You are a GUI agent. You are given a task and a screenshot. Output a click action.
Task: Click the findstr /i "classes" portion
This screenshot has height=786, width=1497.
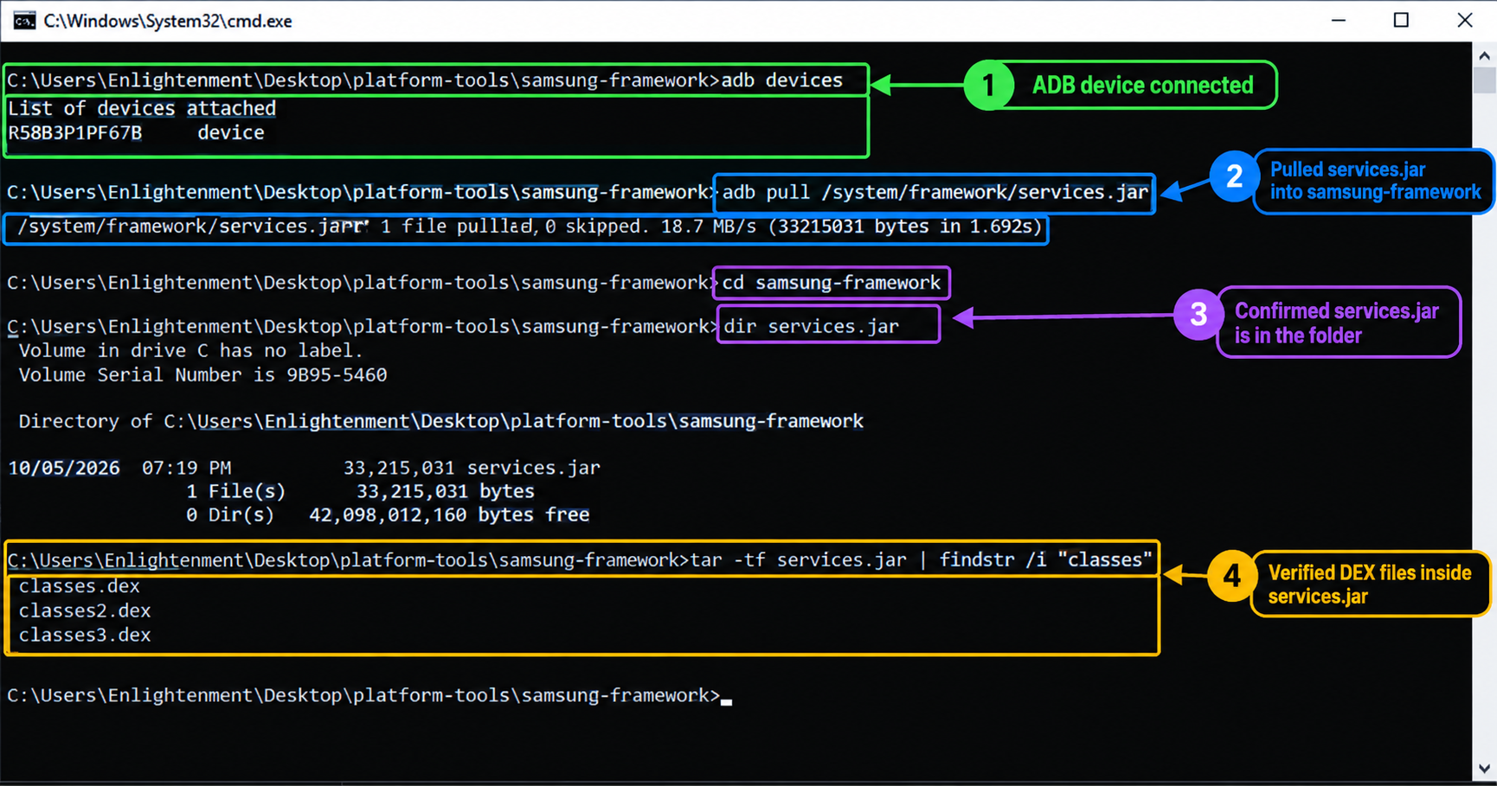click(1045, 560)
